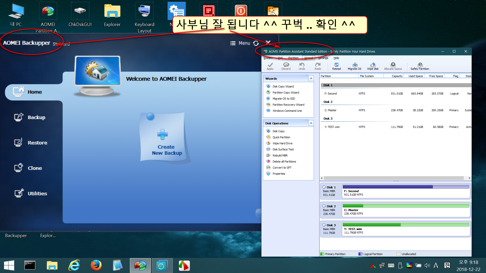Open the Safely Partition tool

420,66
